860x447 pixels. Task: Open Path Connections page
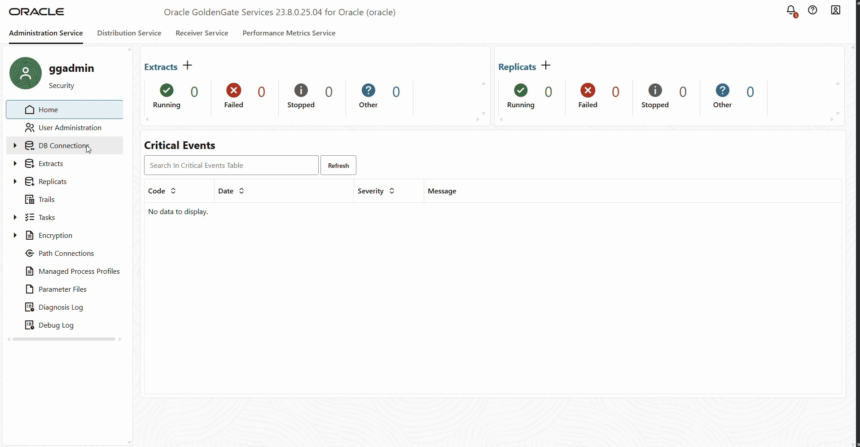point(65,253)
